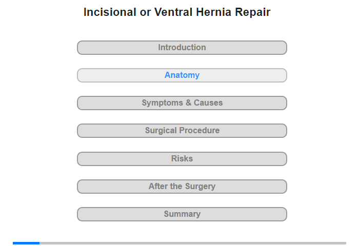This screenshot has width=359, height=246.
Task: Click the left start of progress bar
Action: coord(14,243)
